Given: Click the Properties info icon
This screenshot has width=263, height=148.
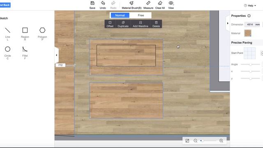Looking at the screenshot, I should (x=249, y=16).
